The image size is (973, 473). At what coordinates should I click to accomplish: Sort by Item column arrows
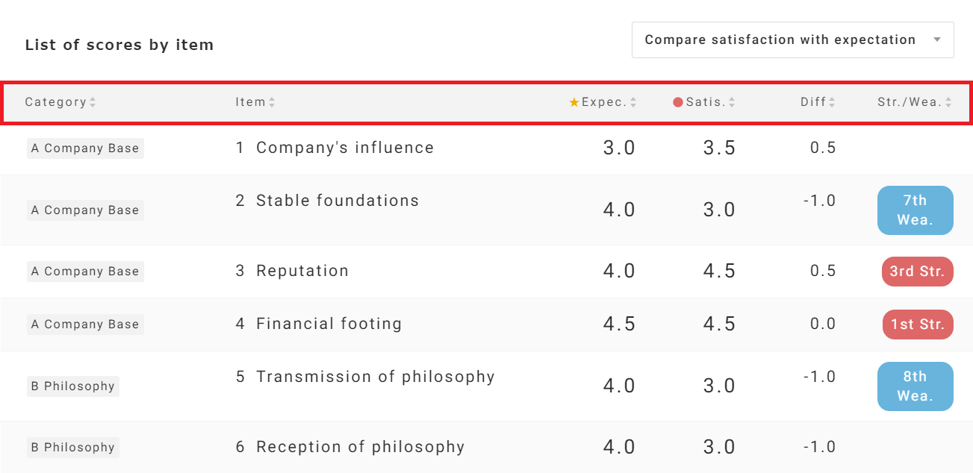click(x=272, y=103)
